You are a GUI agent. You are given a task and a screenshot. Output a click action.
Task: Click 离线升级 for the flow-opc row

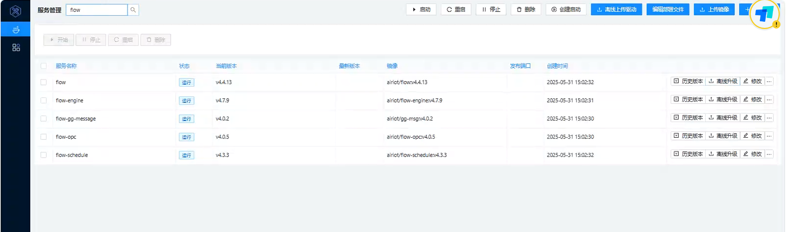click(x=723, y=136)
